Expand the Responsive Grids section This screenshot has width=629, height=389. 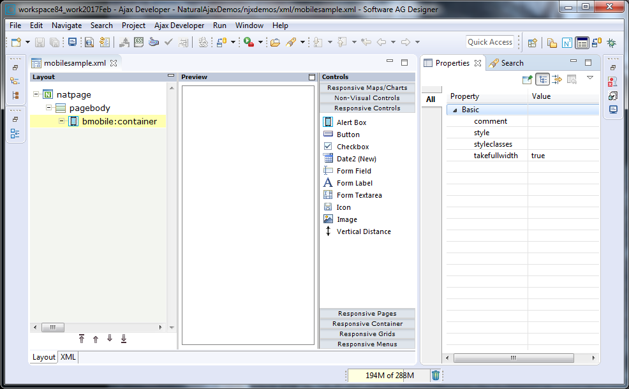coord(367,334)
